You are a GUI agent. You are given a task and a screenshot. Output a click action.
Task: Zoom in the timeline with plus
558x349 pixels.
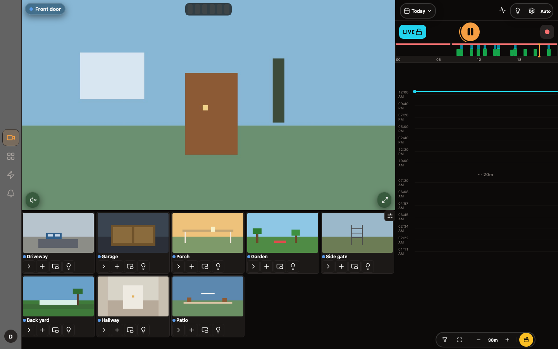[x=507, y=340]
